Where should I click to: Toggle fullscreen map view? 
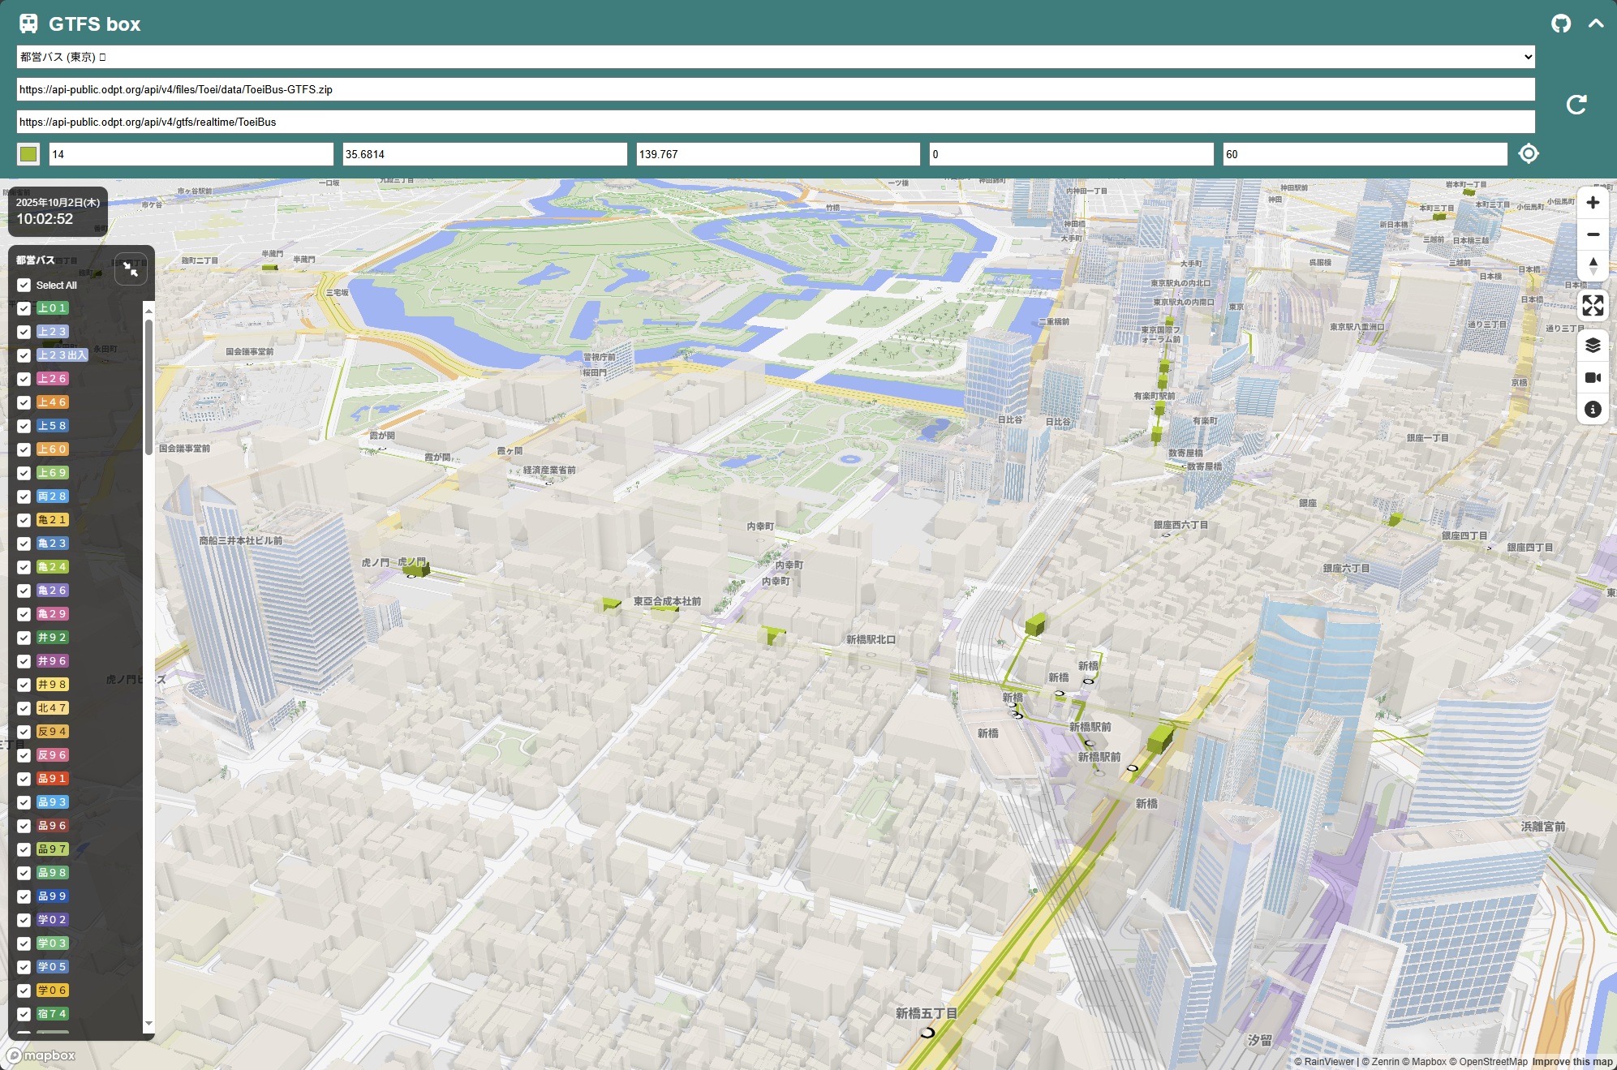pos(1593,306)
